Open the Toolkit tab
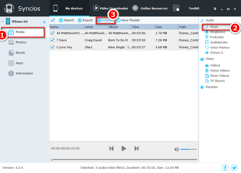Viewport: 241px width, 173px height. (x=194, y=8)
